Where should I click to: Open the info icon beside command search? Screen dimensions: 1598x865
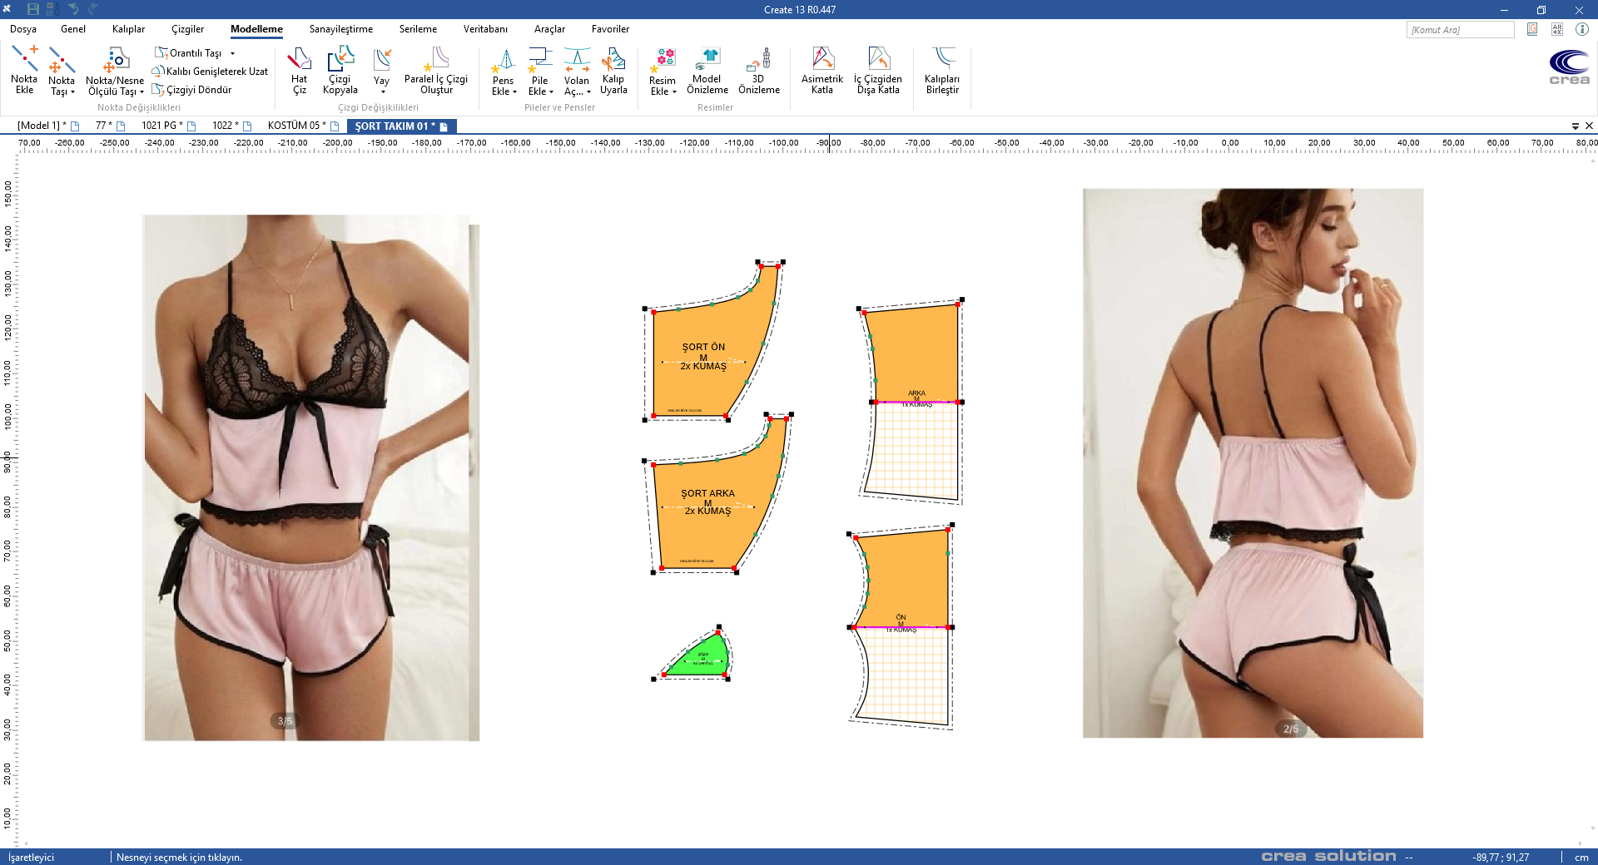tap(1581, 29)
